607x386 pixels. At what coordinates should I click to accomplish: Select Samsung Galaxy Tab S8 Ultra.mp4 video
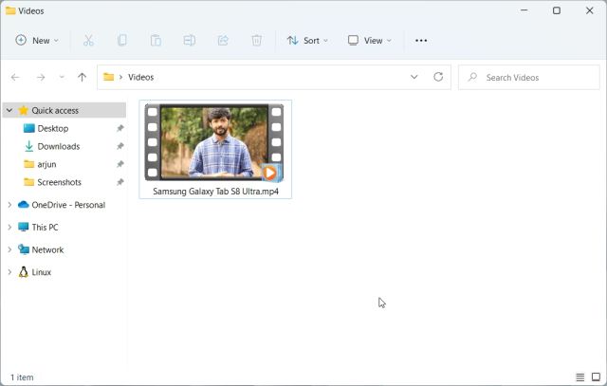pyautogui.click(x=215, y=149)
